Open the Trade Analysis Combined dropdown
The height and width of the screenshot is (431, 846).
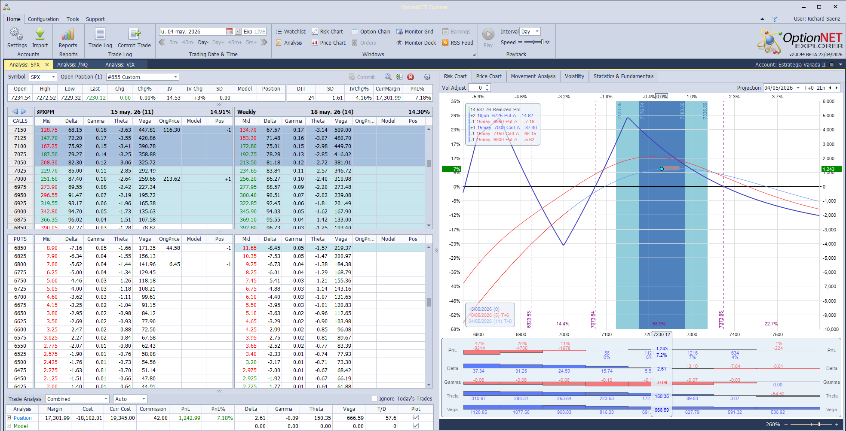pyautogui.click(x=106, y=399)
